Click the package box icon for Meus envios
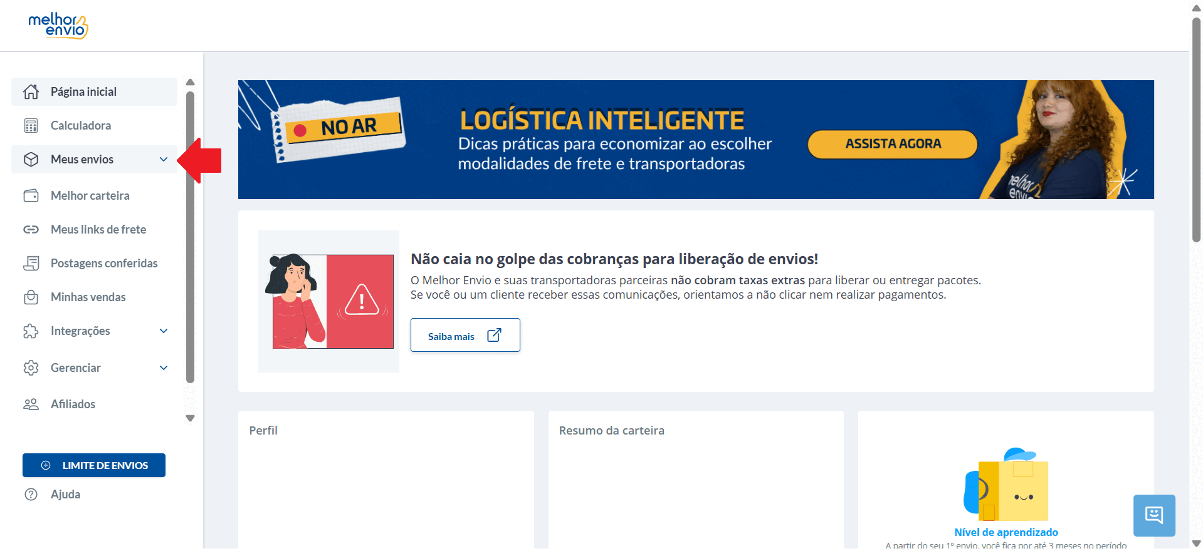This screenshot has width=1203, height=551. pyautogui.click(x=31, y=159)
